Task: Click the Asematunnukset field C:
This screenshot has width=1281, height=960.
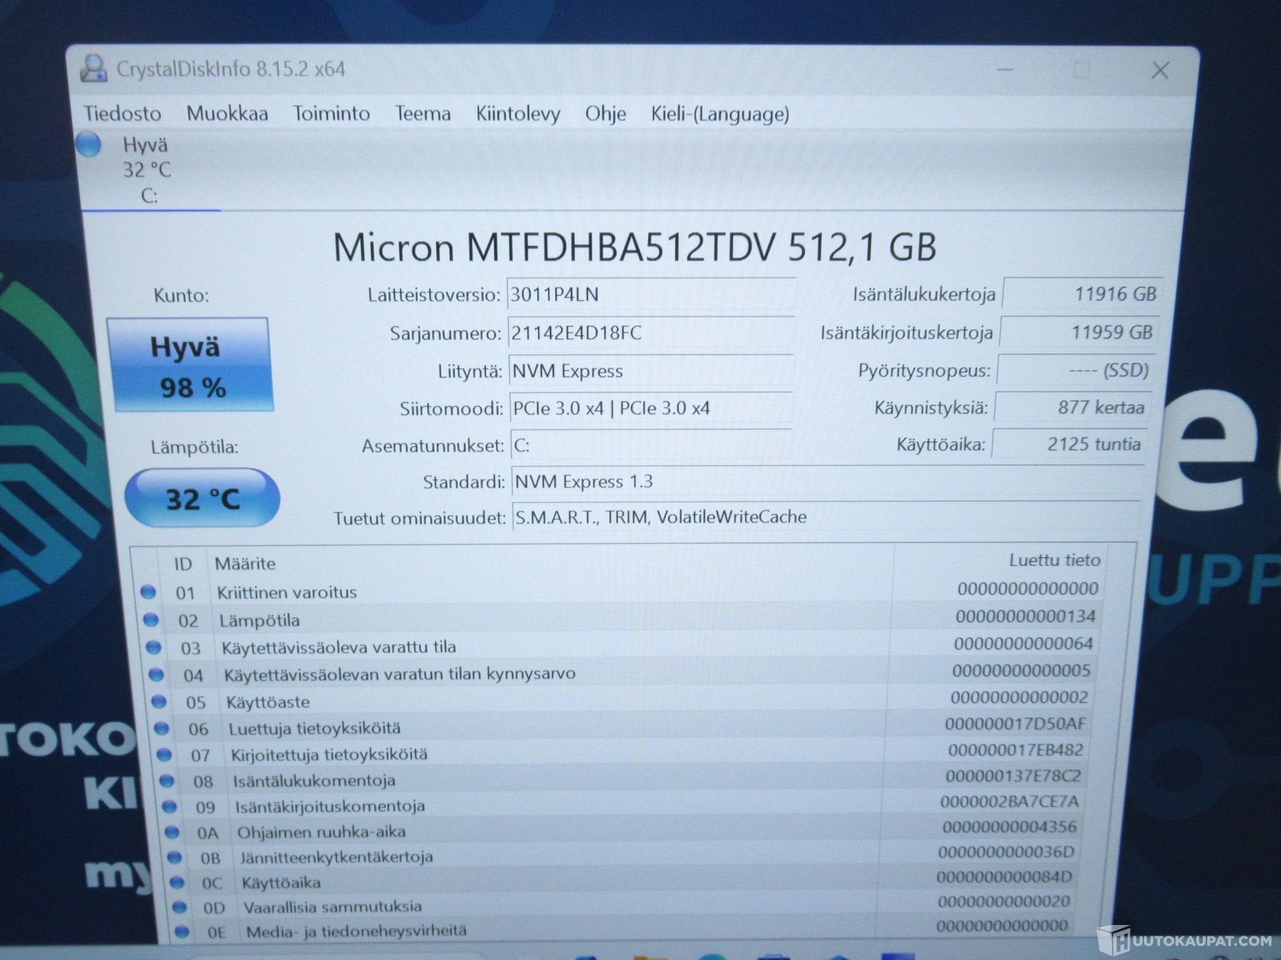Action: coord(651,445)
